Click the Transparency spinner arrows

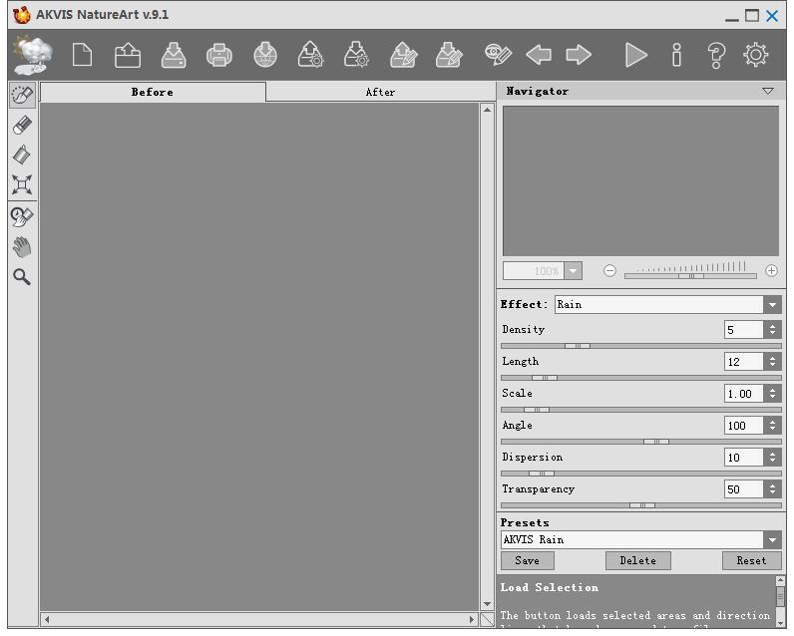(x=772, y=489)
